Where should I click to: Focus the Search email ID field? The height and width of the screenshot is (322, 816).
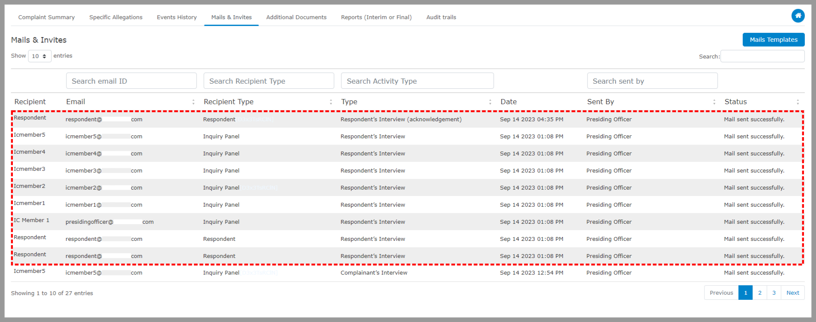point(131,81)
